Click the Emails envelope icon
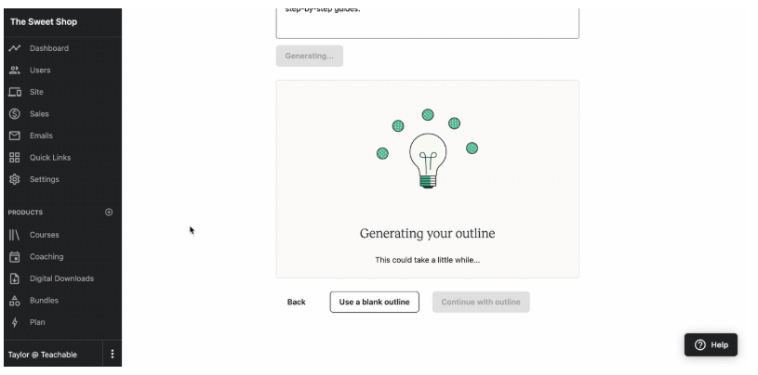Image resolution: width=758 pixels, height=375 pixels. (x=15, y=136)
